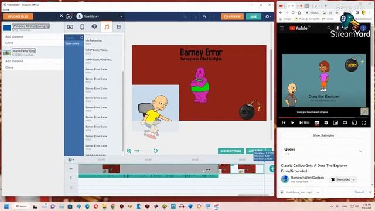Select the ttsMP3.com_Voice... audio item
Screen dimensions: 375x211
pyautogui.click(x=103, y=51)
